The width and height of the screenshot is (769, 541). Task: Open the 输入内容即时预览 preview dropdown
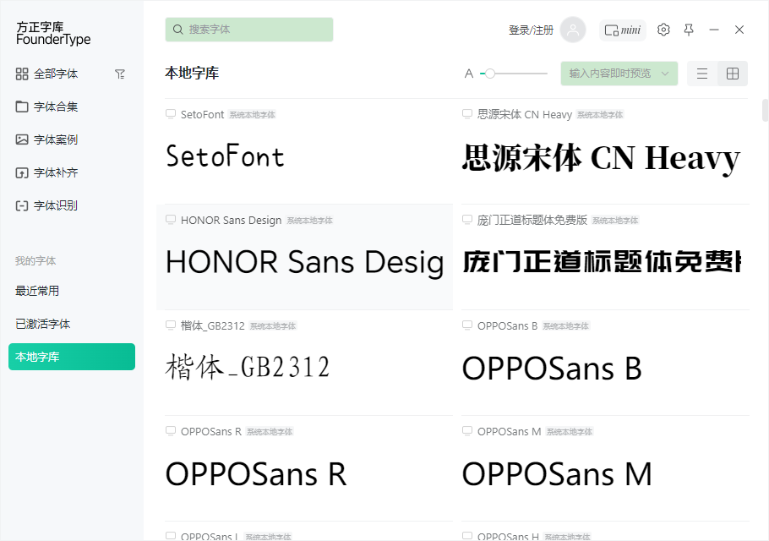(619, 74)
